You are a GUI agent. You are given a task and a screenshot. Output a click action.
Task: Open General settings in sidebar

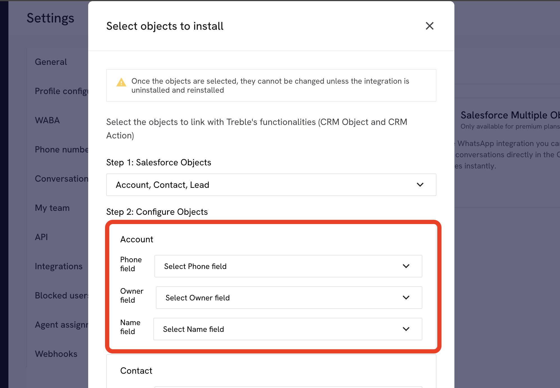51,62
